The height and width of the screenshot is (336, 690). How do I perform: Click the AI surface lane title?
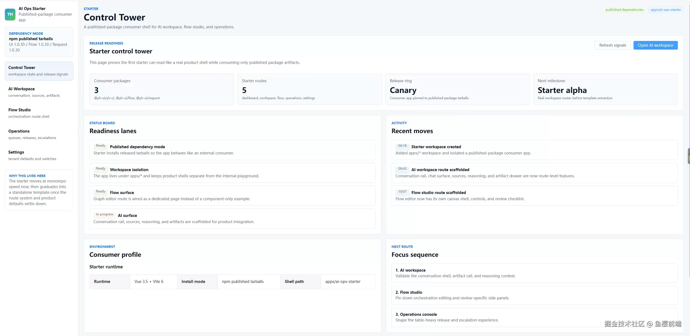tap(127, 216)
